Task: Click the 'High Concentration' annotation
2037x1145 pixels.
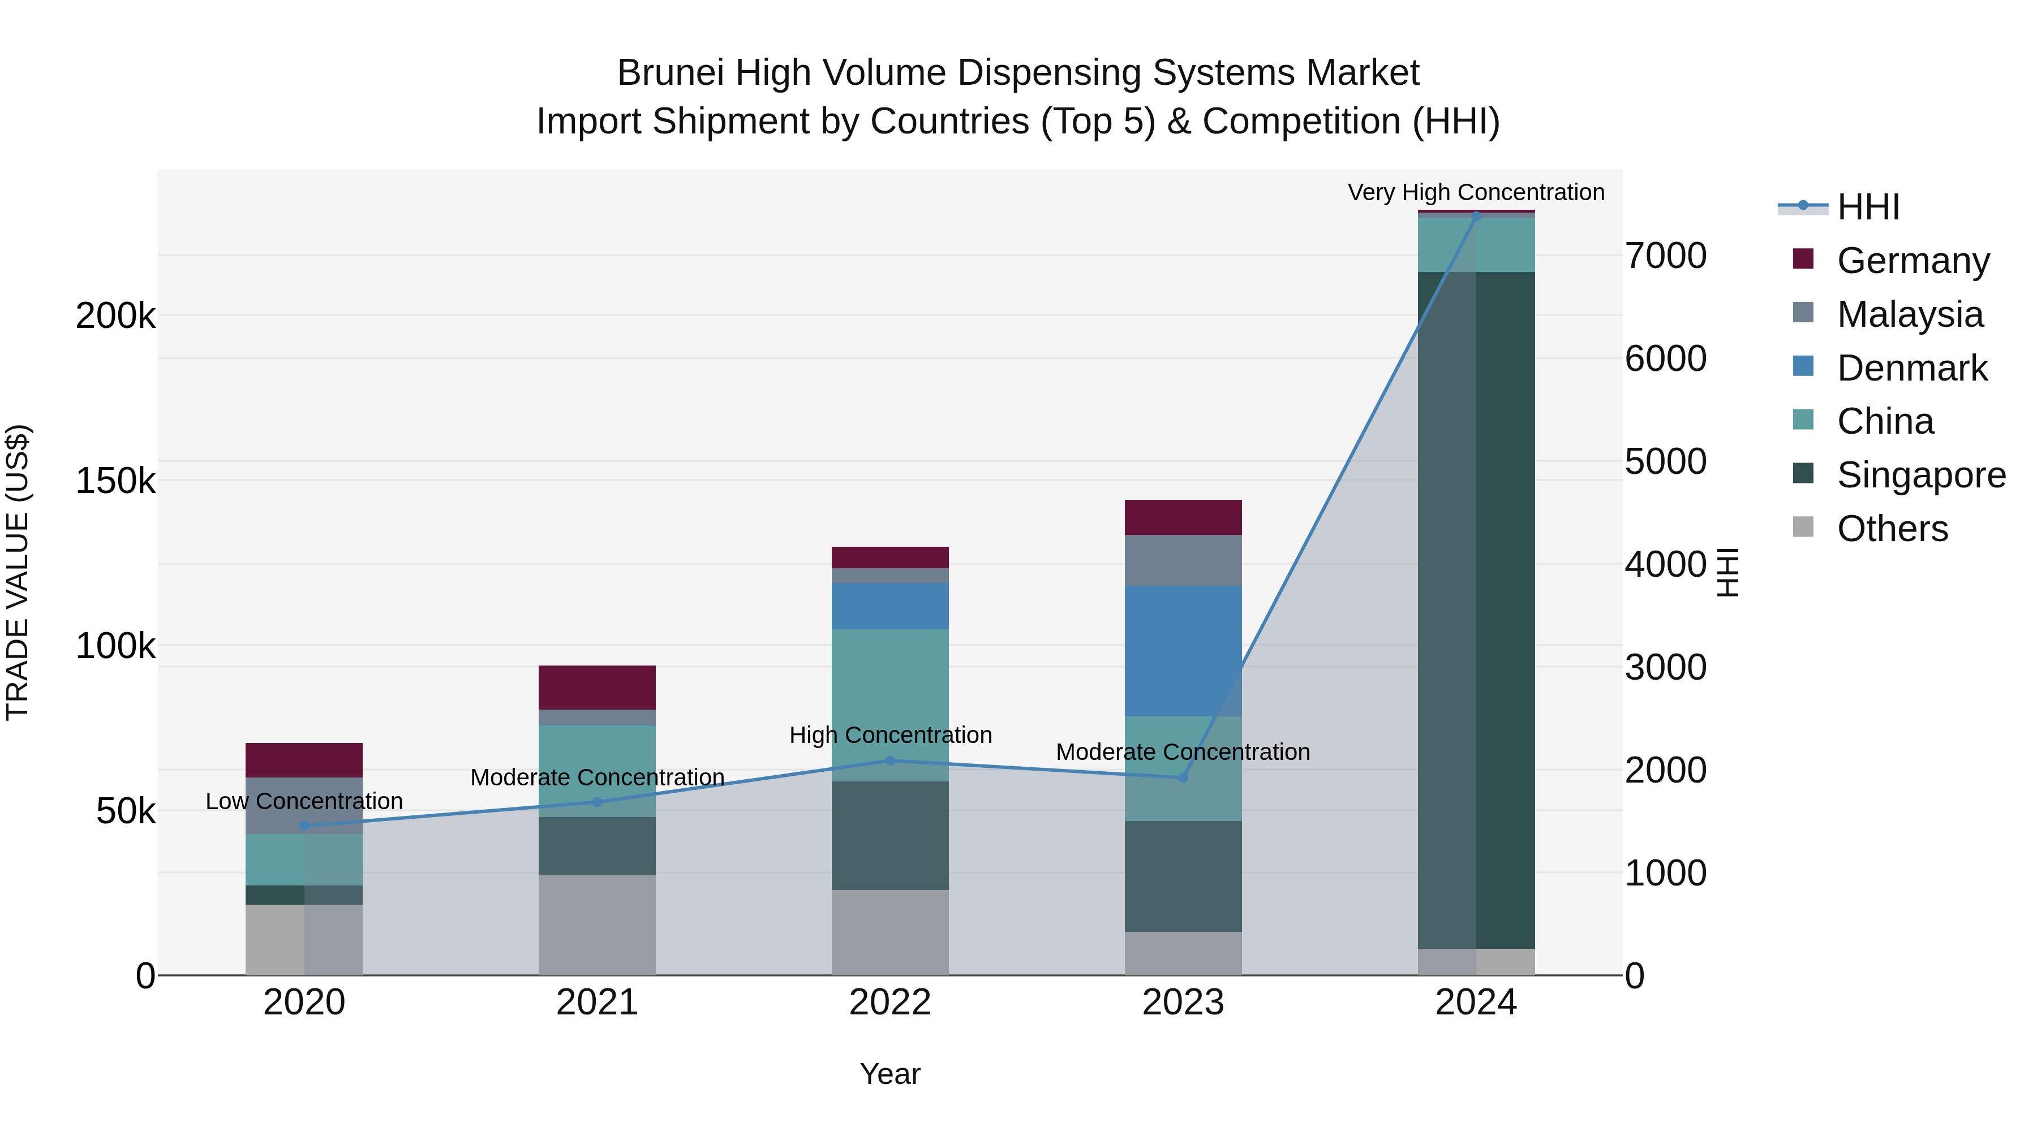Action: click(891, 735)
